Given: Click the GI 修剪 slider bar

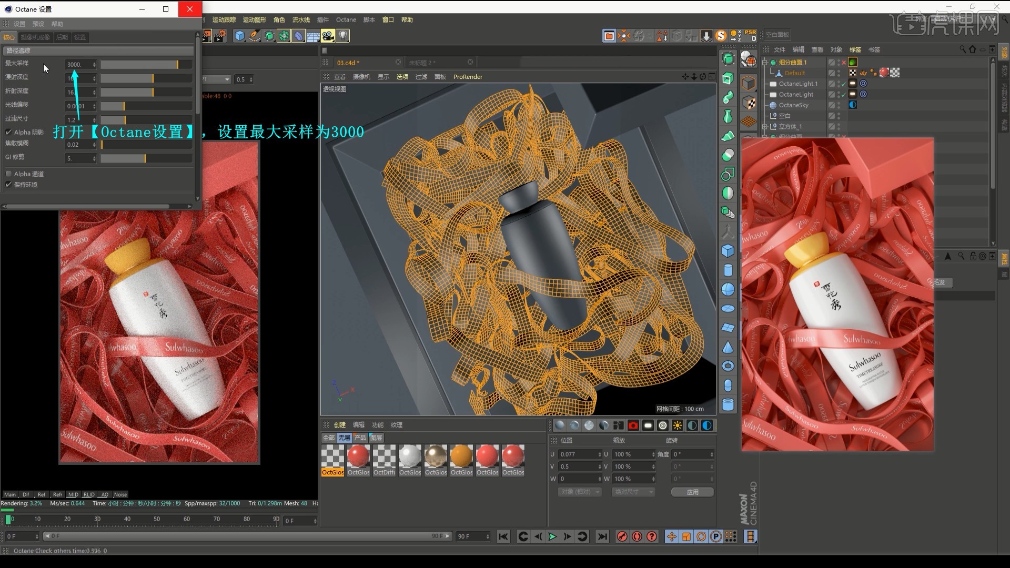Looking at the screenshot, I should coord(146,158).
